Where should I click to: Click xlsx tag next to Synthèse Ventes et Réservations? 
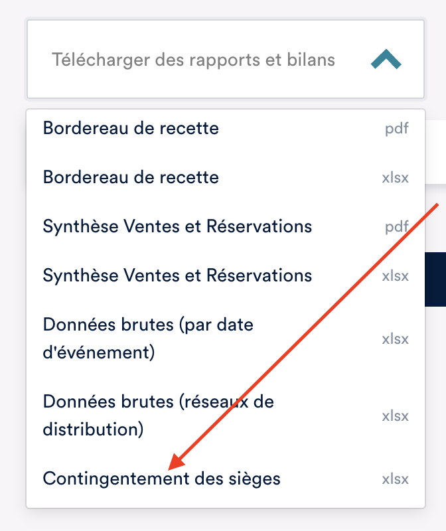pos(395,276)
